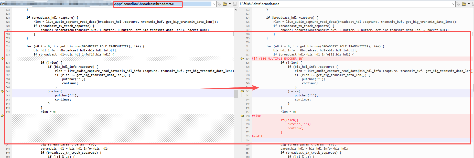The height and width of the screenshot is (158, 474).
Task: Click 'rlen = 0;' in the left pane
Action: pyautogui.click(x=49, y=112)
